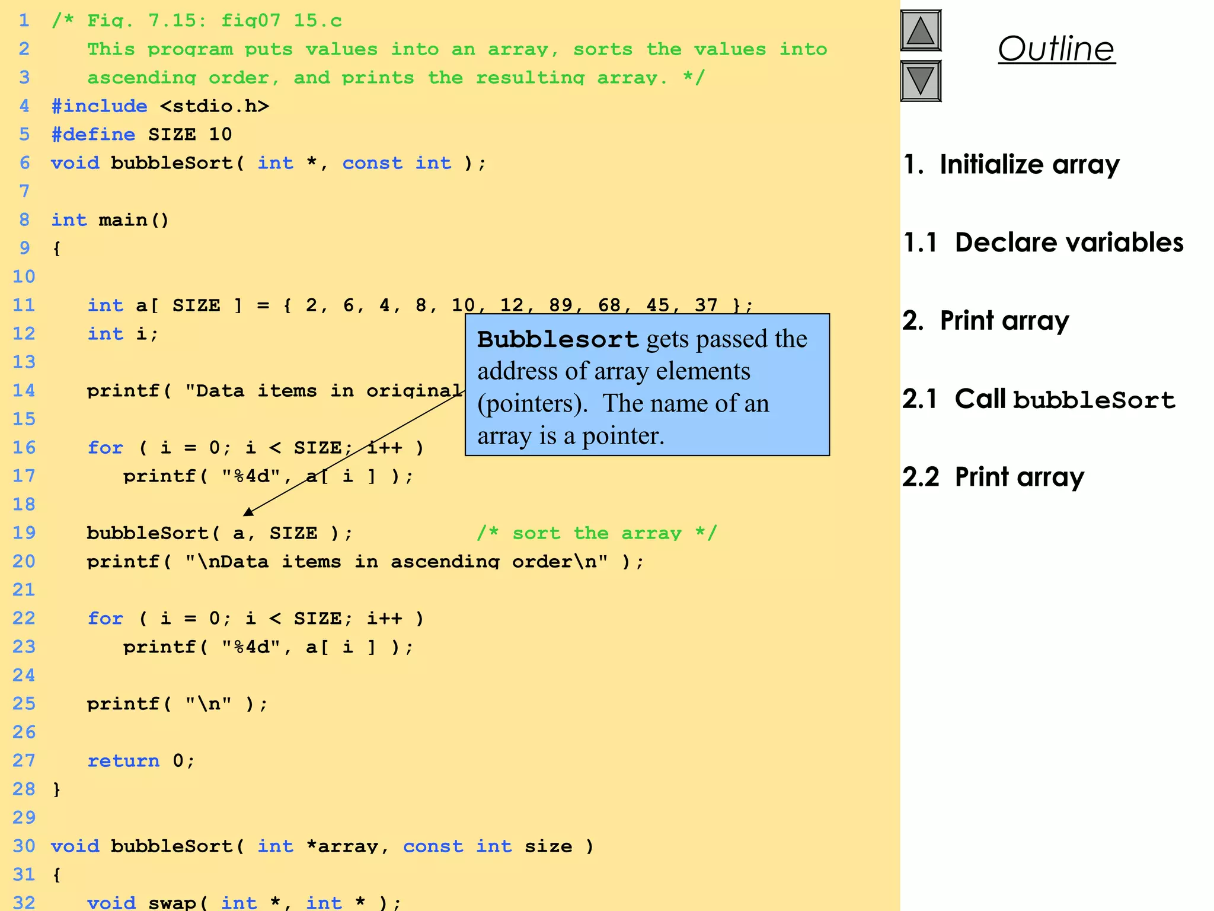The height and width of the screenshot is (911, 1214).
Task: Click the down arrow navigation button
Action: pos(921,81)
